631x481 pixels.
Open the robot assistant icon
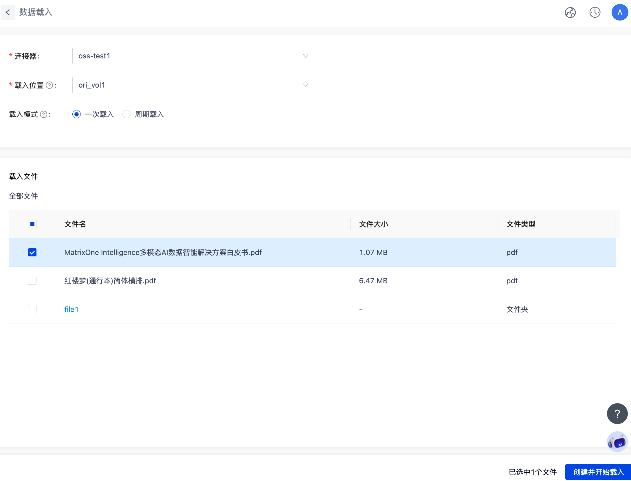pos(617,442)
